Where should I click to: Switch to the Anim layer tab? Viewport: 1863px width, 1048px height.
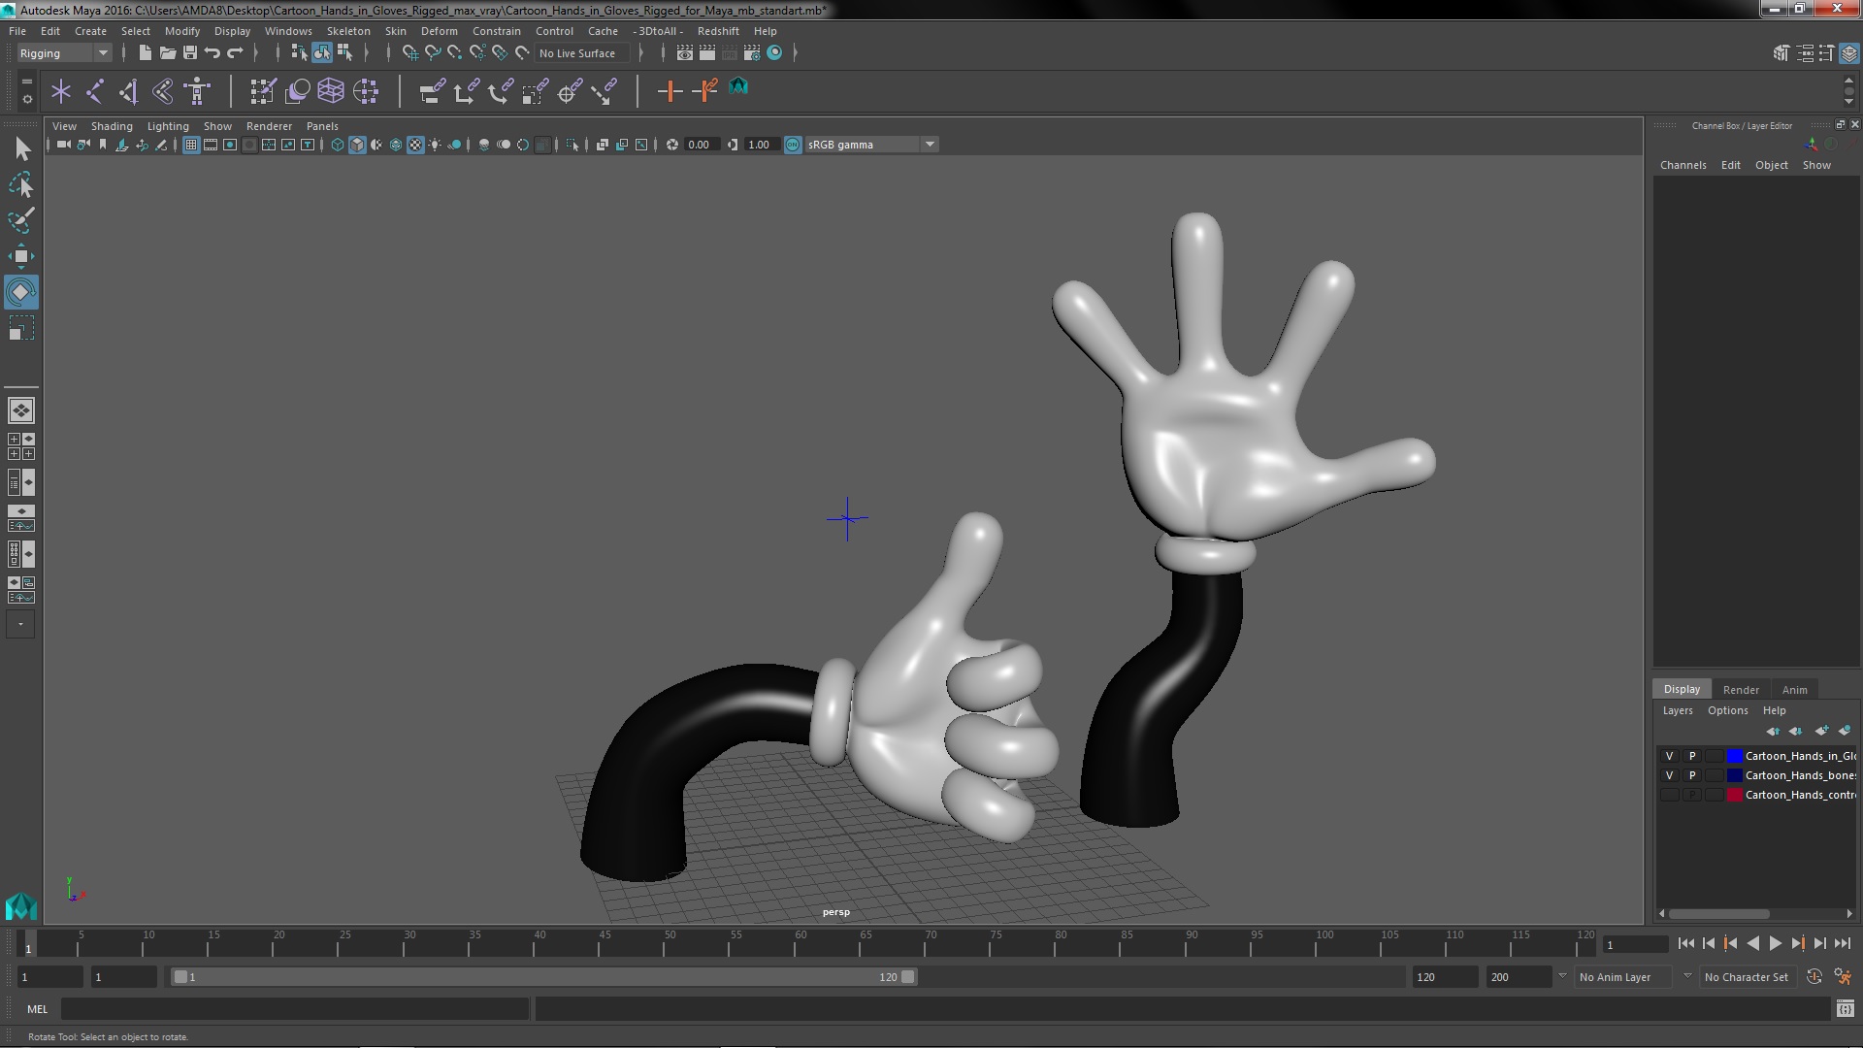(1794, 690)
